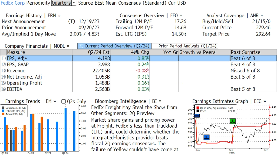Click the green E earnings marker on graph
This screenshot has height=155, width=277.
pos(233,121)
